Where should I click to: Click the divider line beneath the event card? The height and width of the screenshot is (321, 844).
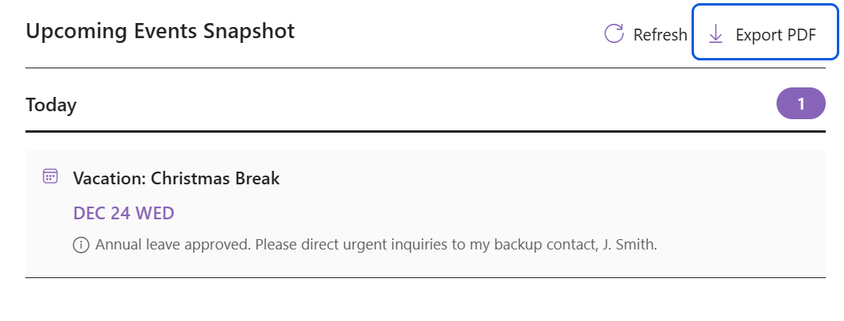426,278
